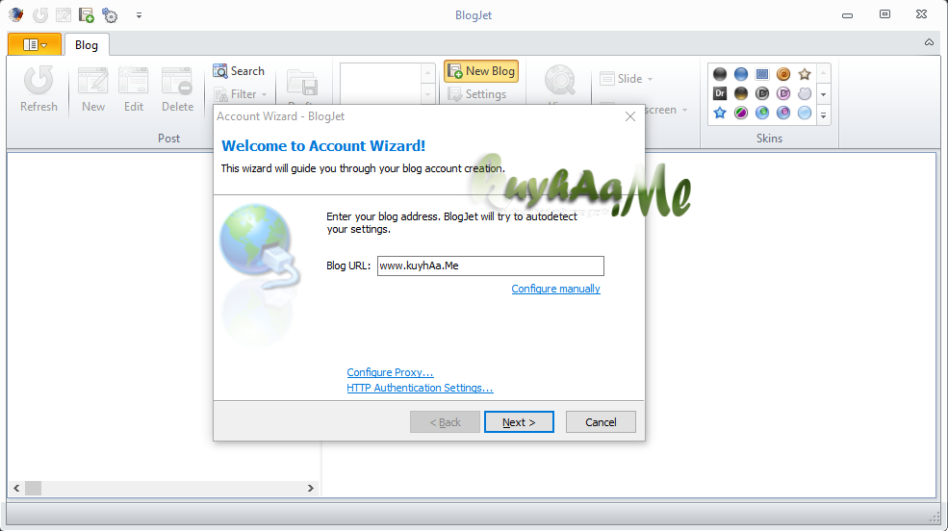Click the right arrow of horizontal scrollbar
The width and height of the screenshot is (948, 531).
[x=311, y=488]
